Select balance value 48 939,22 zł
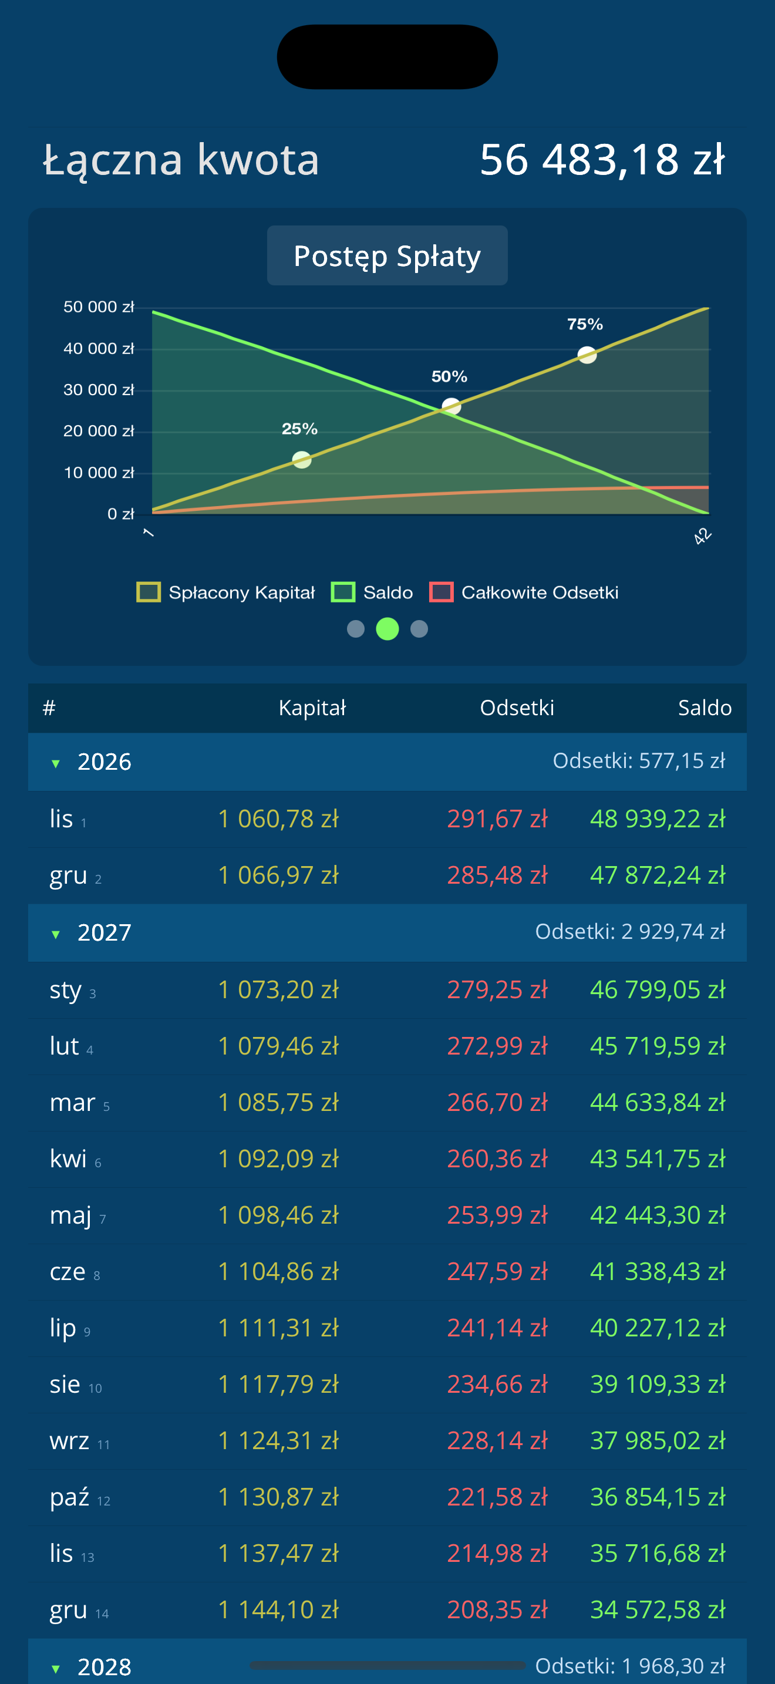This screenshot has height=1684, width=775. click(x=658, y=819)
